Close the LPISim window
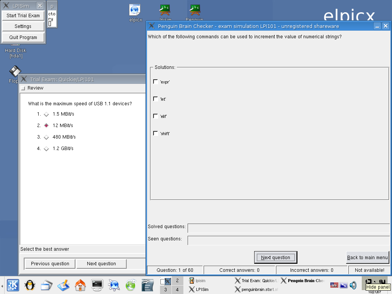The width and height of the screenshot is (392, 294). click(x=40, y=5)
